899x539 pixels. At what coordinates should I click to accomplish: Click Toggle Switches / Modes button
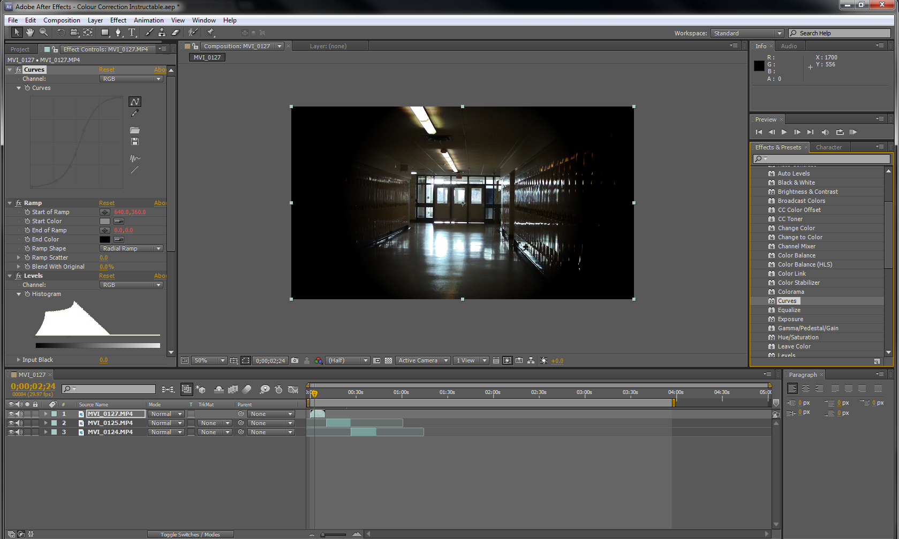(190, 534)
